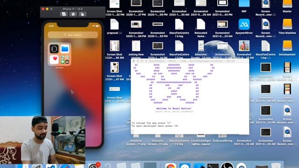Select the finalLocalString file

[222, 141]
